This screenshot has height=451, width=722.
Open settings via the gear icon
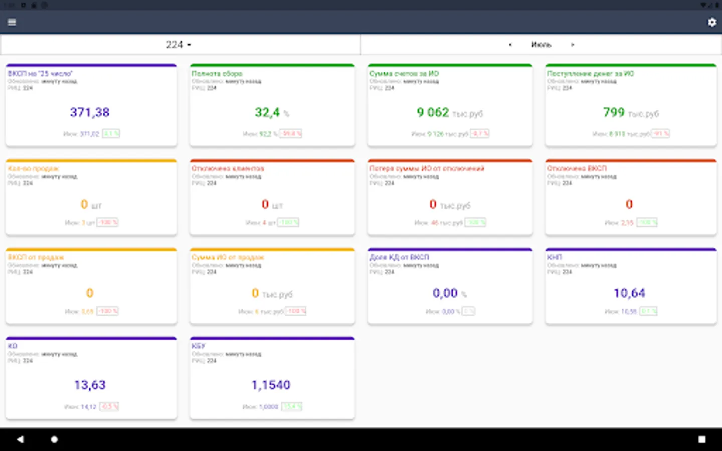[711, 22]
